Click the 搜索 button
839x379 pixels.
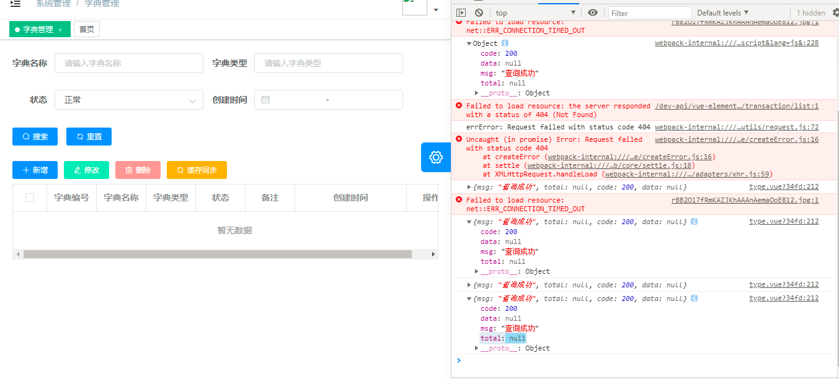point(35,137)
